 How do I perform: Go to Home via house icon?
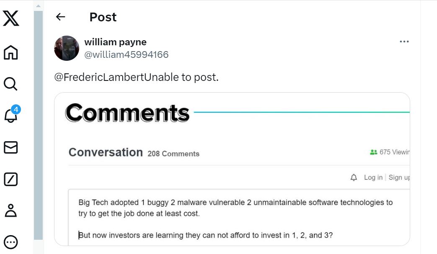tap(11, 52)
